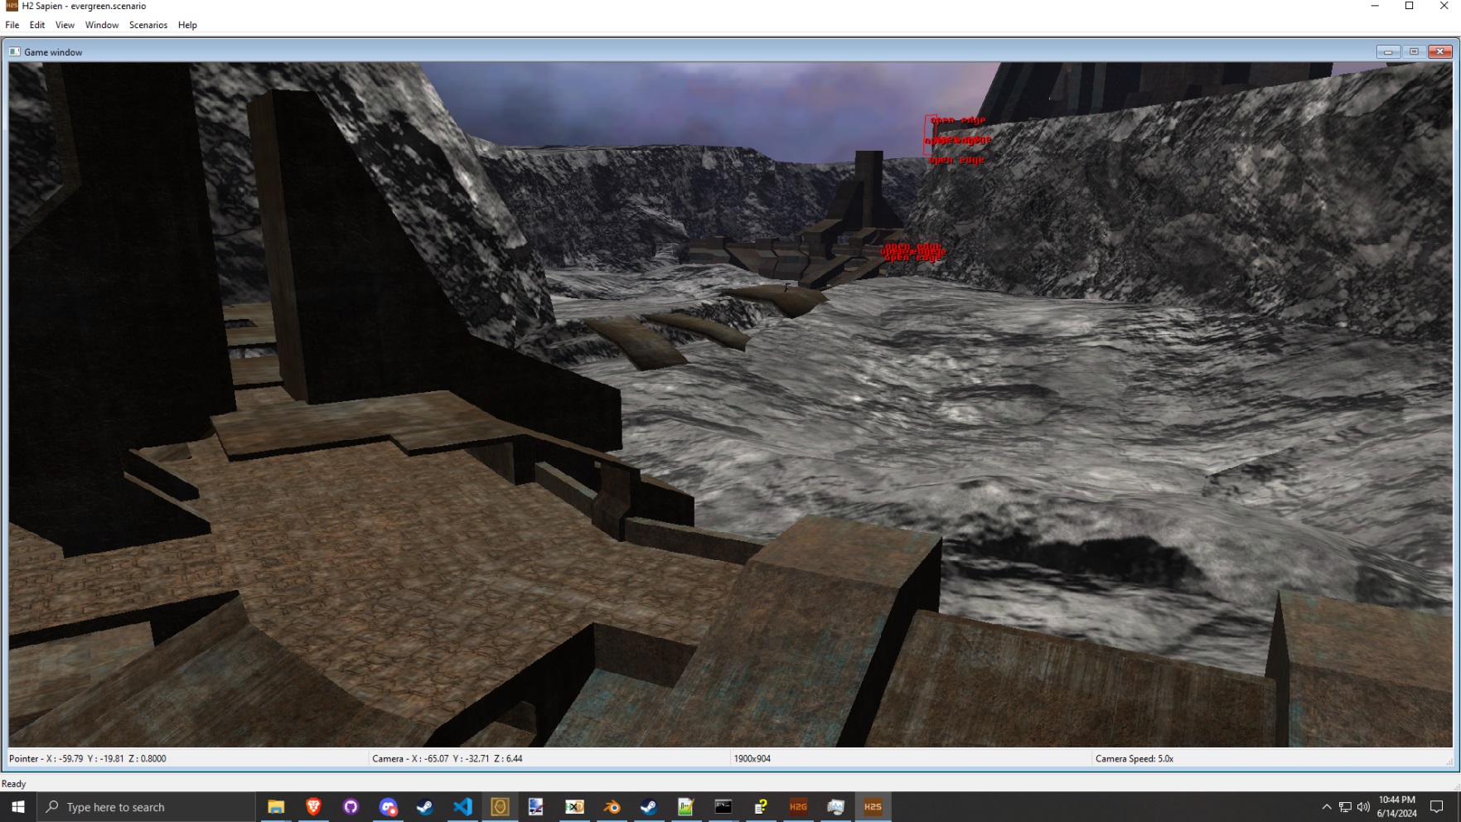
Task: Open the Help menu
Action: [187, 25]
